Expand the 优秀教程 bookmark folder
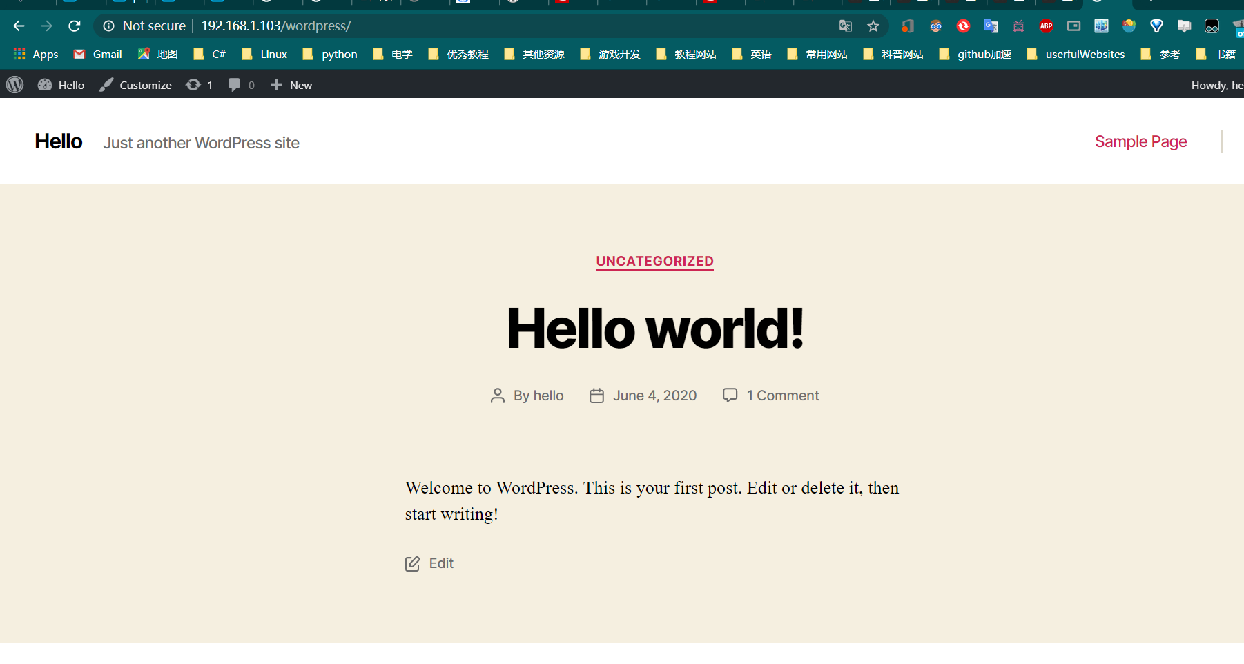 tap(458, 54)
